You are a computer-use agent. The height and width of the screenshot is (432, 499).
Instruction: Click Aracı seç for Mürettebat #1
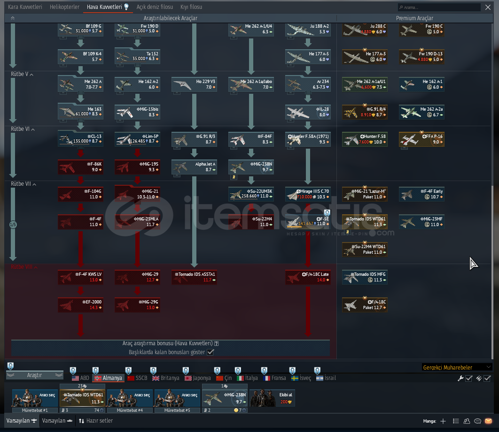35,398
